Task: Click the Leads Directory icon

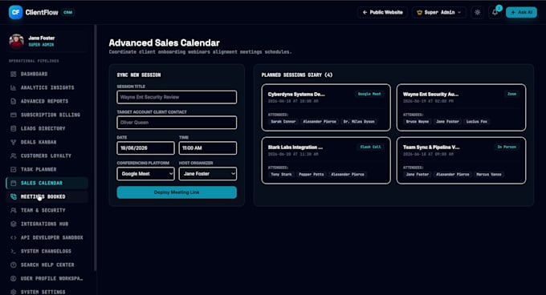Action: tap(13, 128)
